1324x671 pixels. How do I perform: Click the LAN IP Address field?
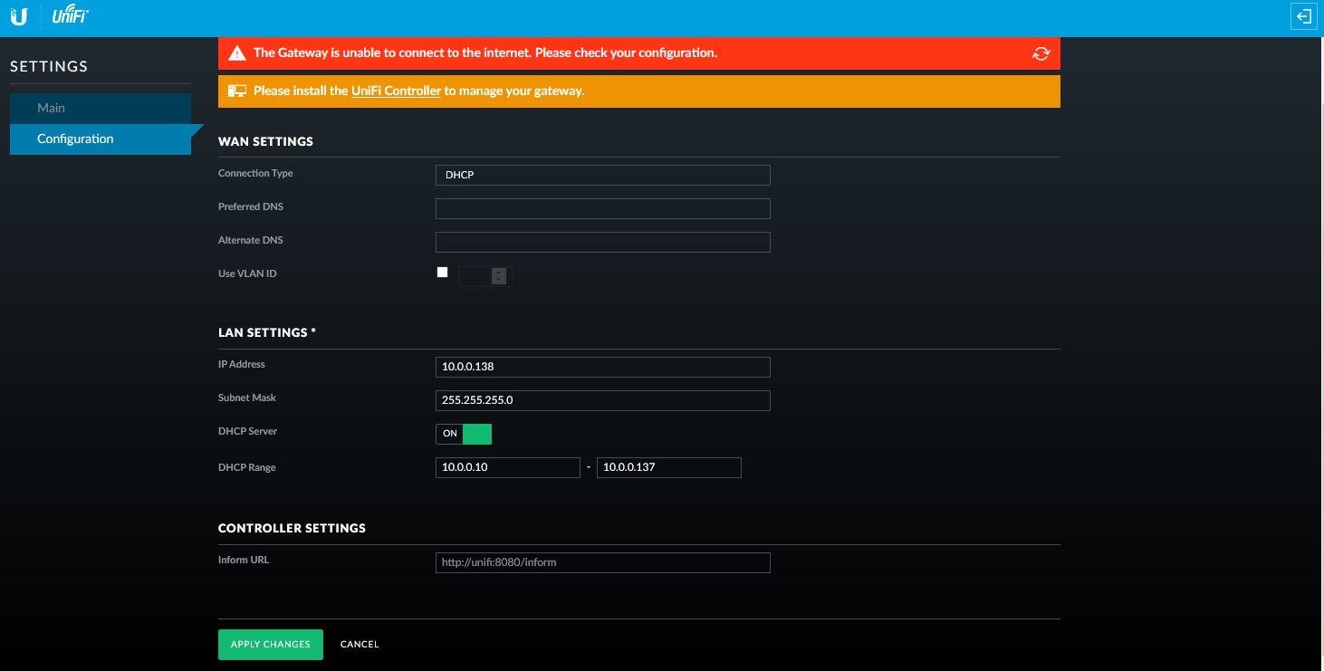pos(602,367)
